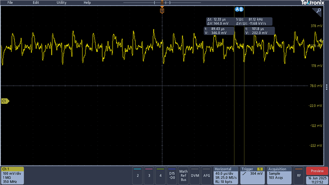This screenshot has width=329, height=185.
Task: Open the Ch 1 settings badge
Action: [x=12, y=175]
